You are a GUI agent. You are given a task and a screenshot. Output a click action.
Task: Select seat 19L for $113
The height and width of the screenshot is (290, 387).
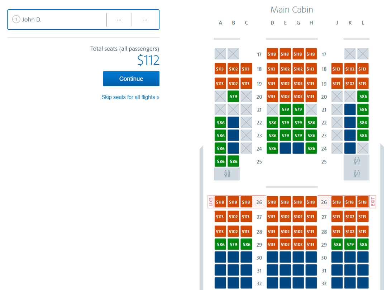coord(363,83)
